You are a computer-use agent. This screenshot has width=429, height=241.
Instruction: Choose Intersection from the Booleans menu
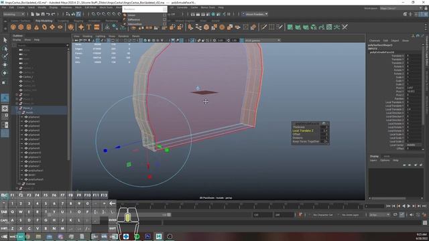coord(135,24)
